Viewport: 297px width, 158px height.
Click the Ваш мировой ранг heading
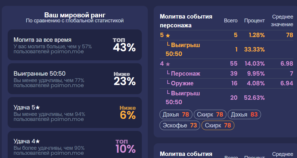point(75,15)
